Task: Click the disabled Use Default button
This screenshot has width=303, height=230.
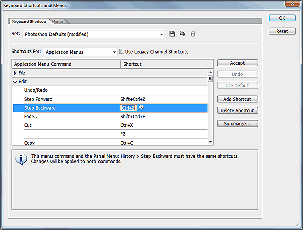Action: tap(237, 86)
